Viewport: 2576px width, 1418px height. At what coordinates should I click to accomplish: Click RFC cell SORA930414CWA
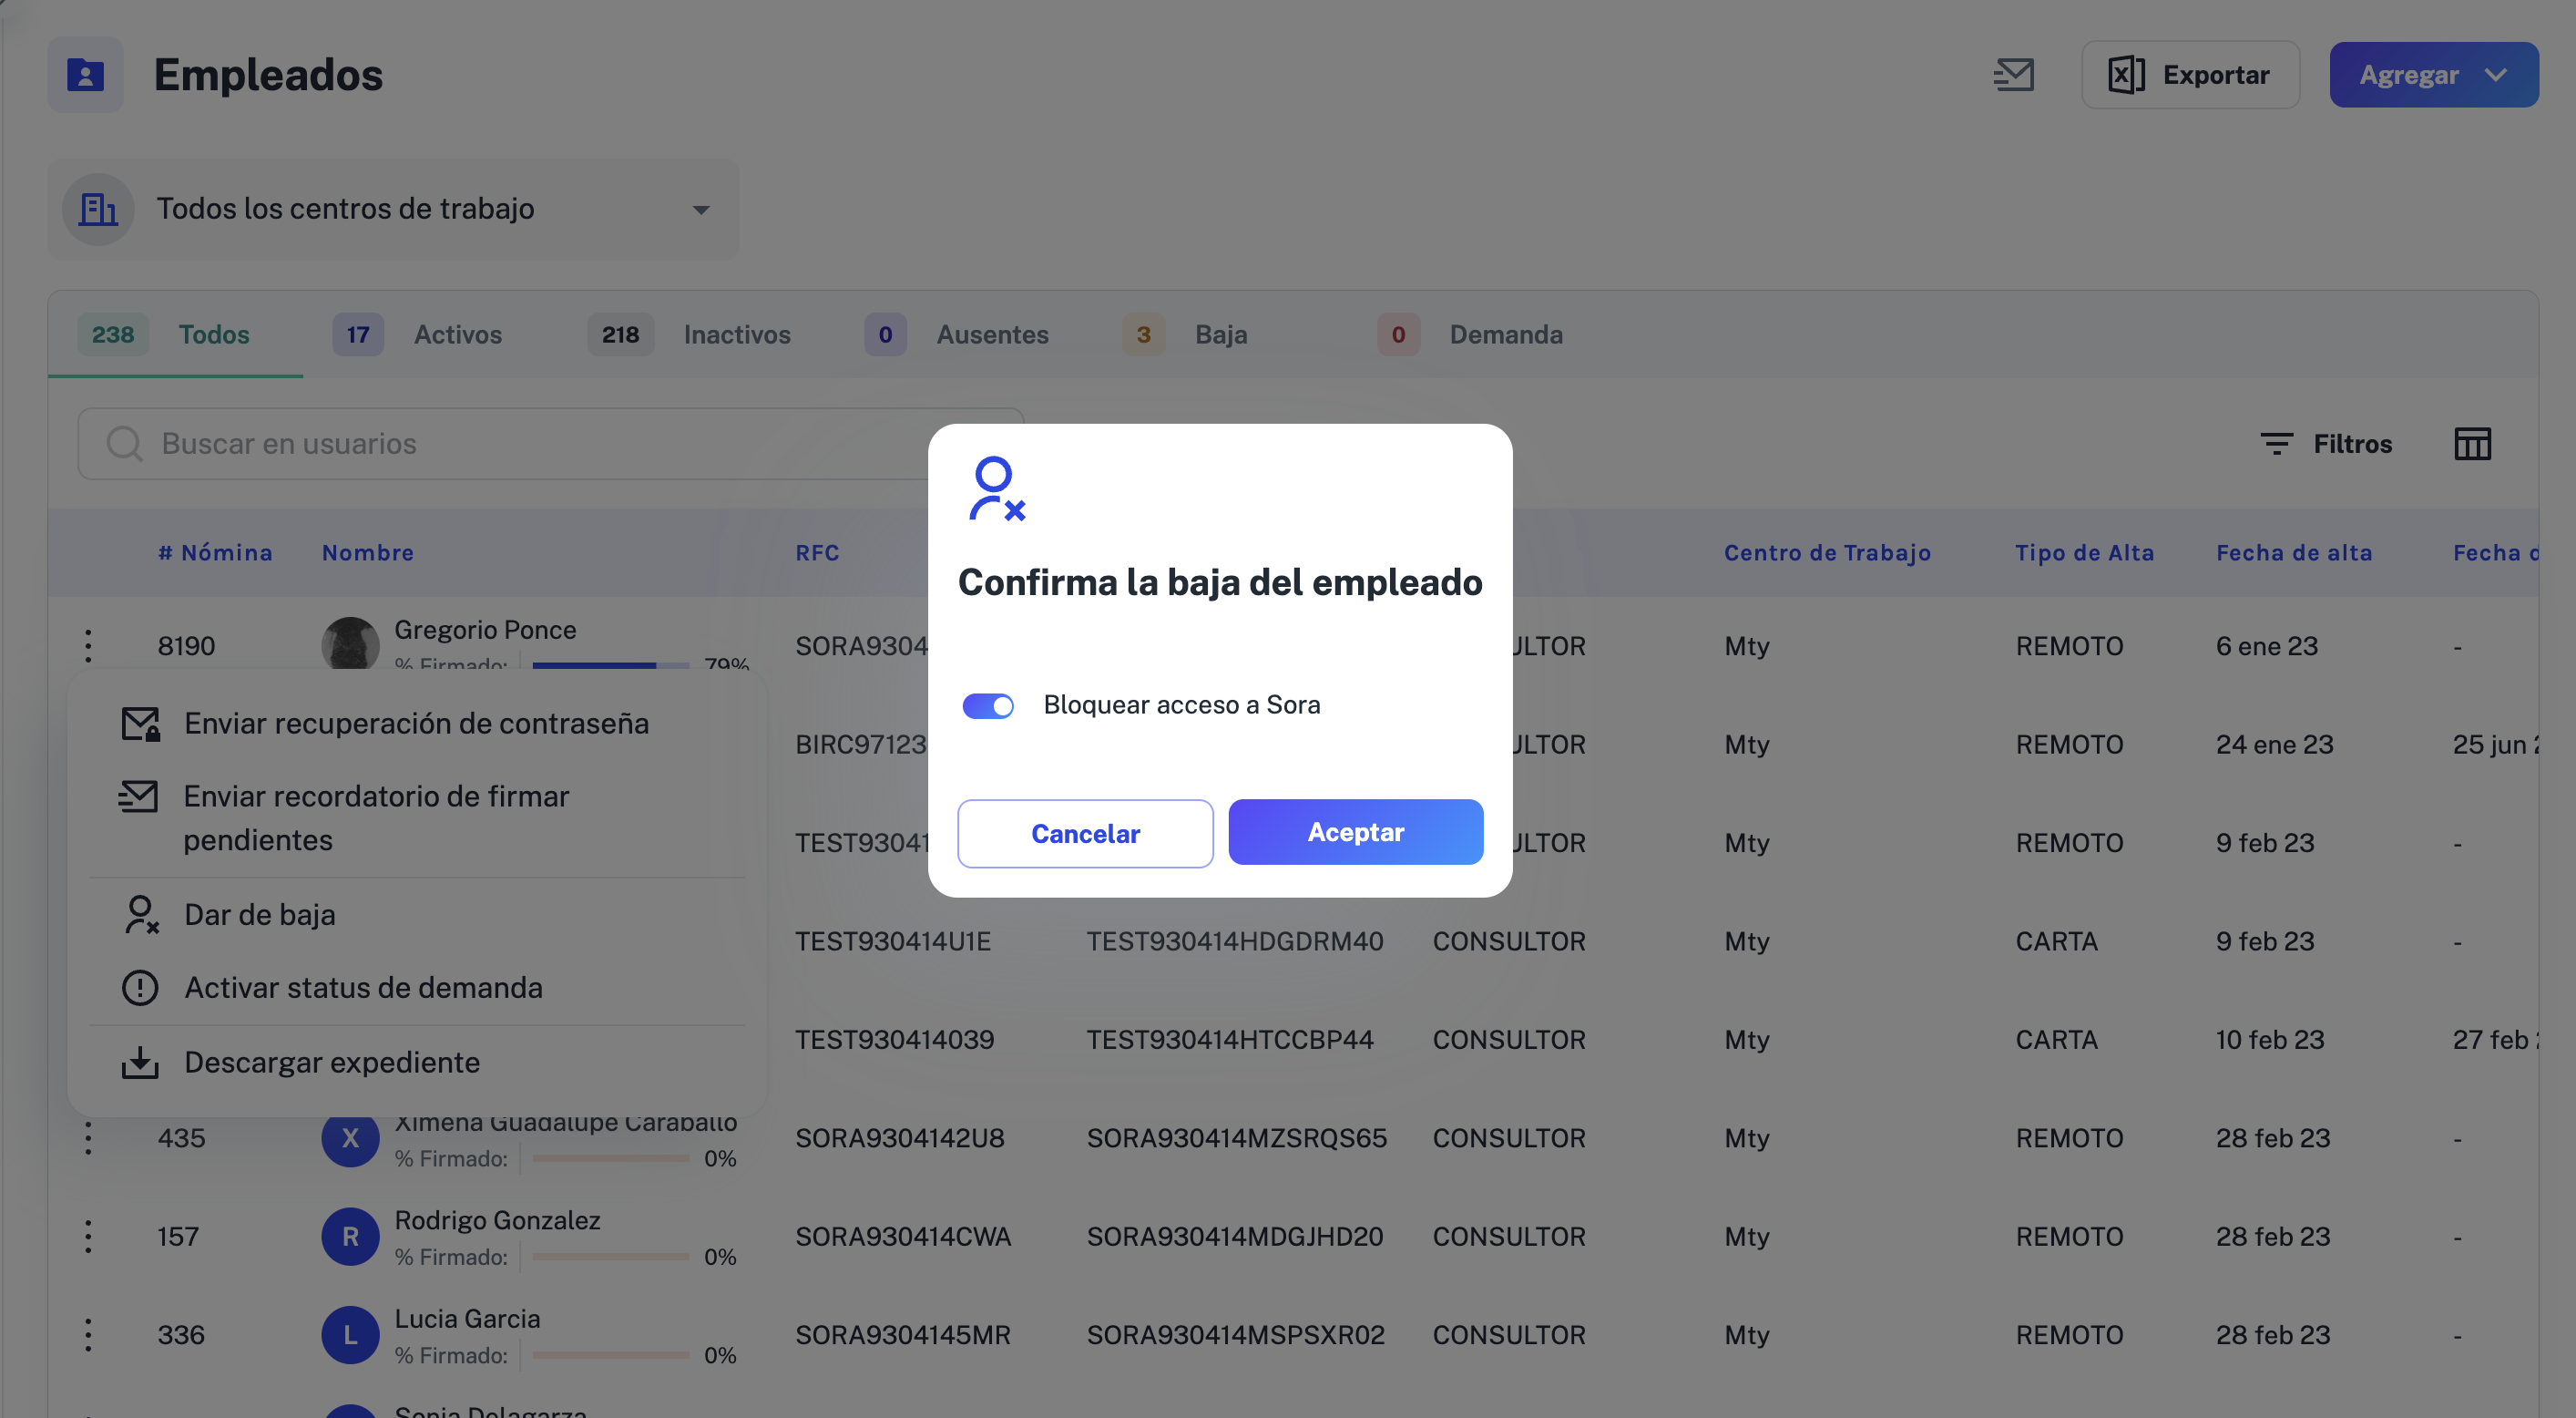point(903,1237)
